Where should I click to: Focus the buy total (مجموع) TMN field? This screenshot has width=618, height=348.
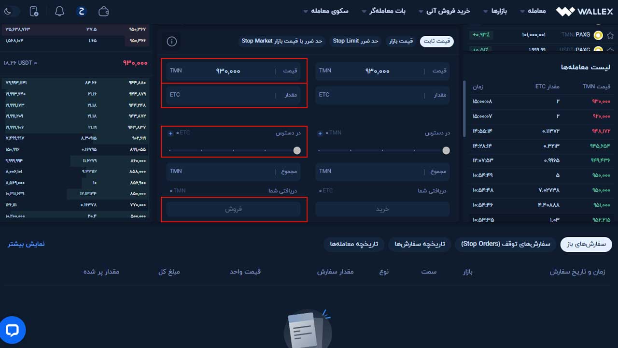pyautogui.click(x=382, y=172)
